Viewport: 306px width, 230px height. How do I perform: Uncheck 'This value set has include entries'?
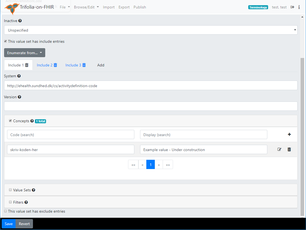click(x=5, y=41)
